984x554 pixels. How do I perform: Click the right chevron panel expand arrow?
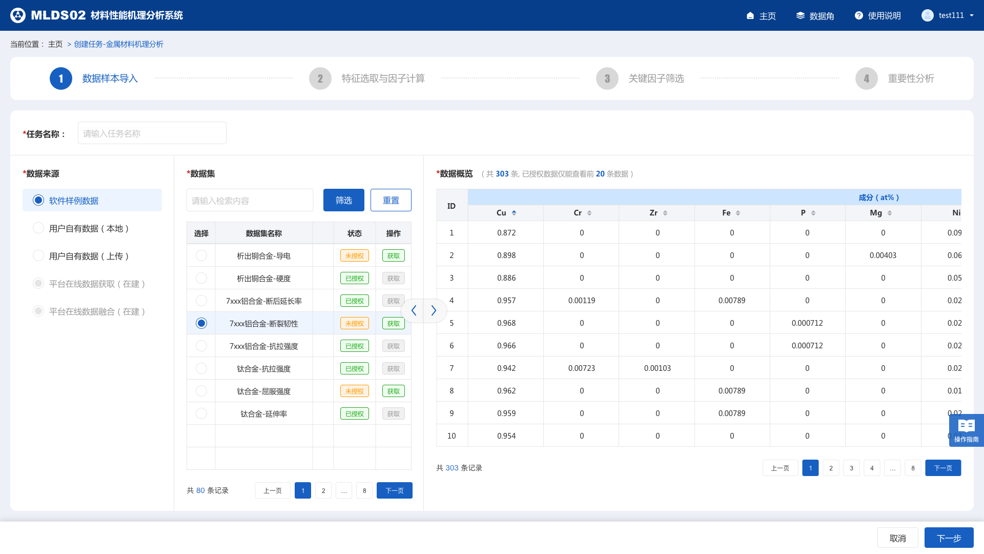tap(434, 310)
